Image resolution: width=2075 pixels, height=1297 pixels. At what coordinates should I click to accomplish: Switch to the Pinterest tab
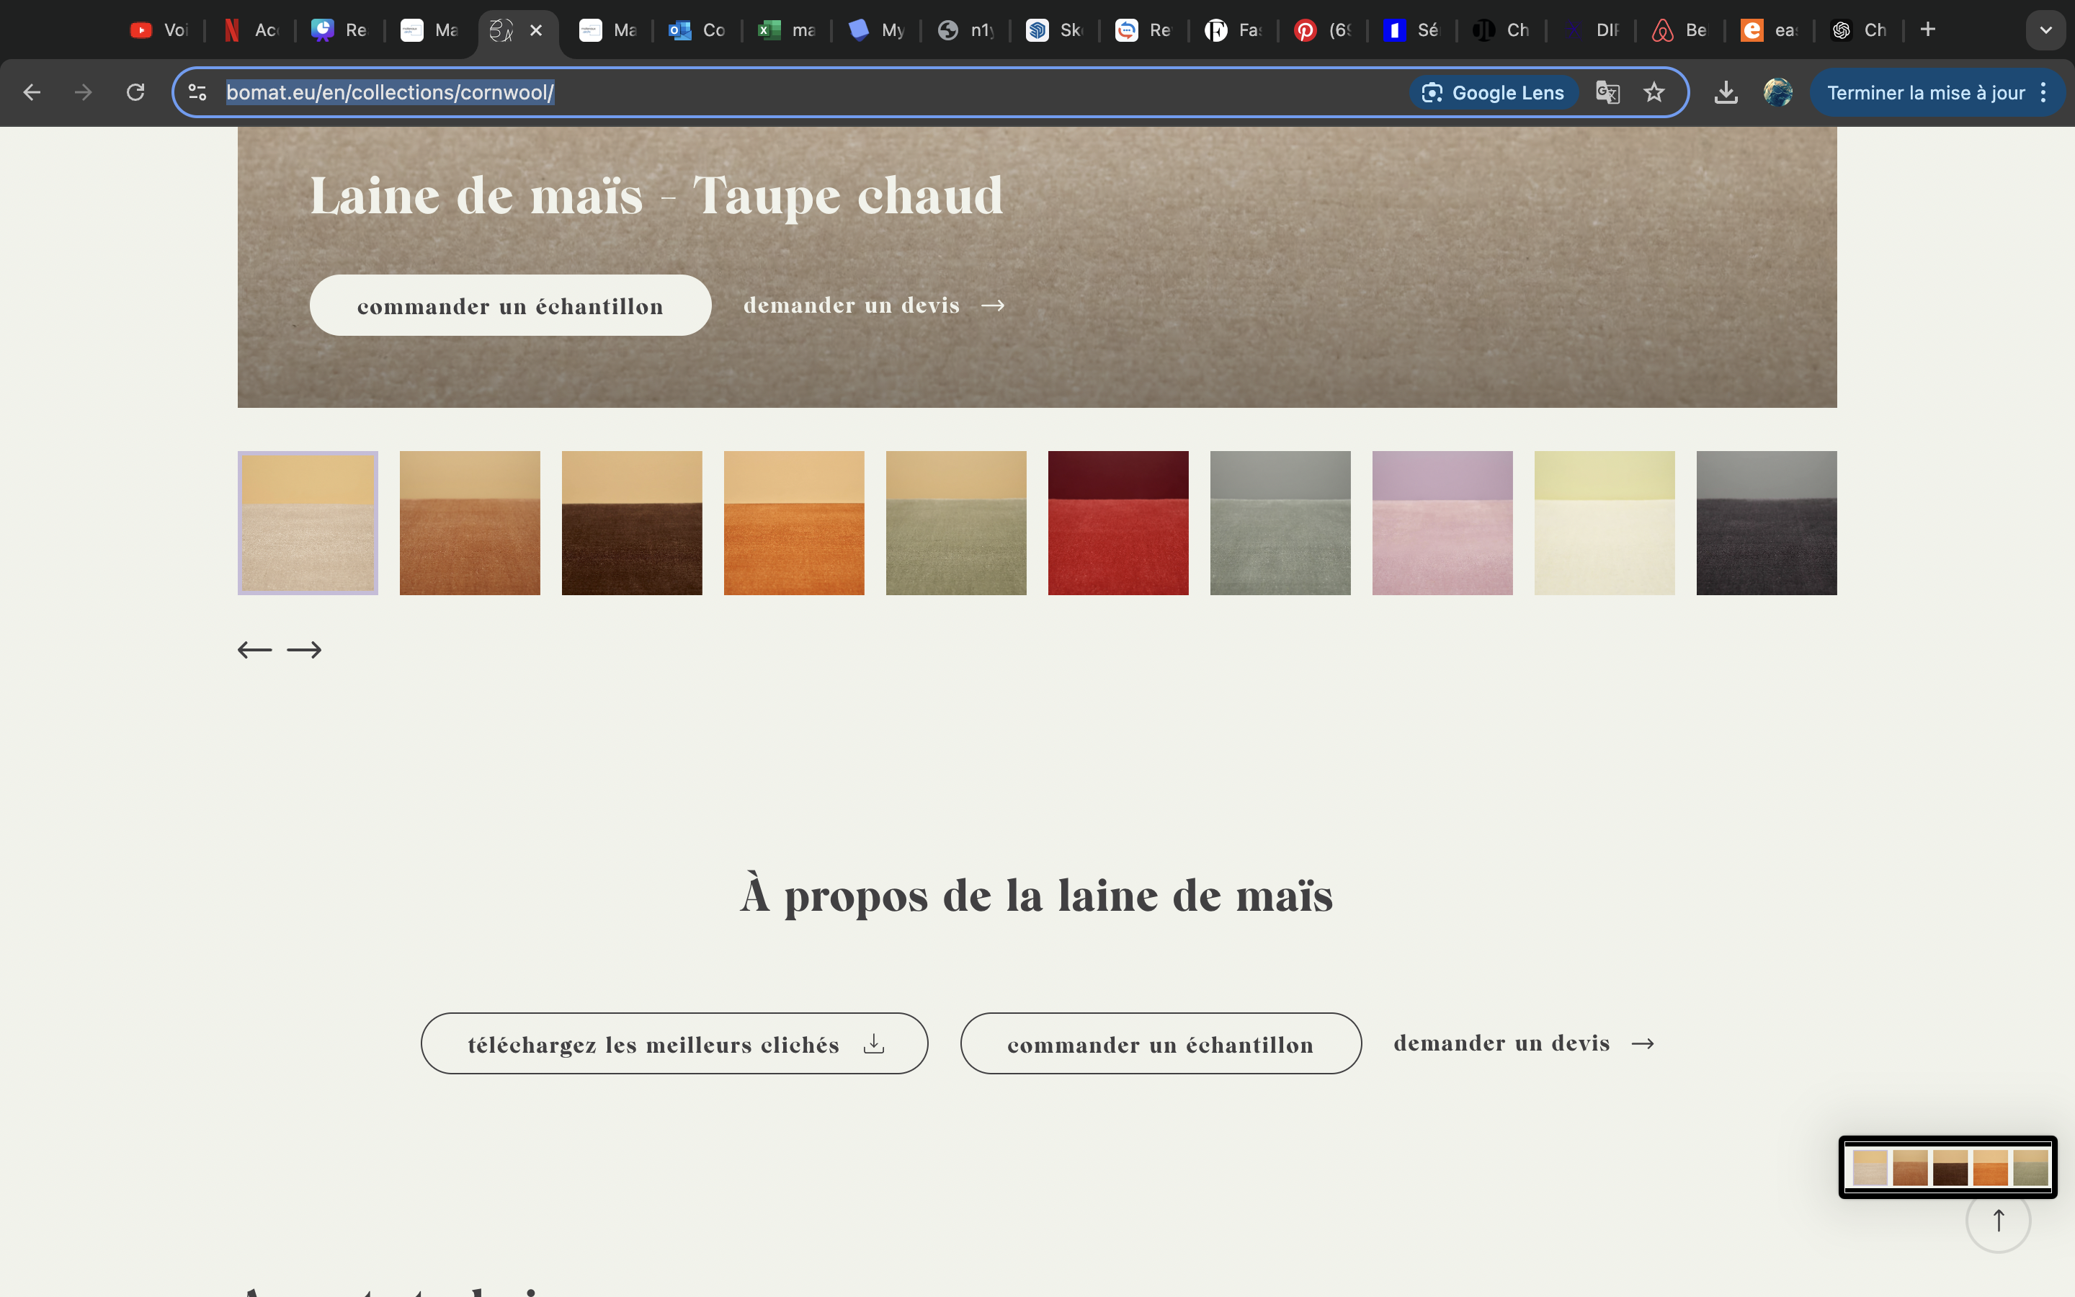tap(1321, 30)
